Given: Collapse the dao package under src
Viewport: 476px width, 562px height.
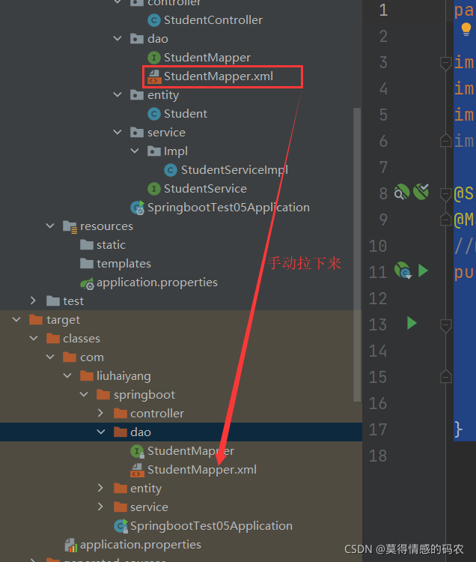Looking at the screenshot, I should pyautogui.click(x=118, y=38).
